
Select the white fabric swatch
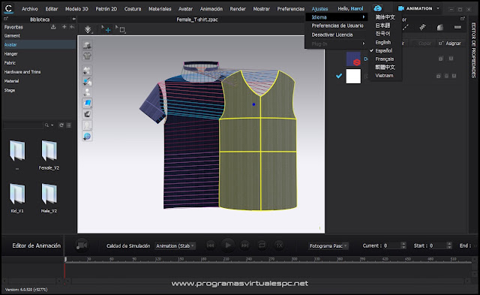pos(353,76)
